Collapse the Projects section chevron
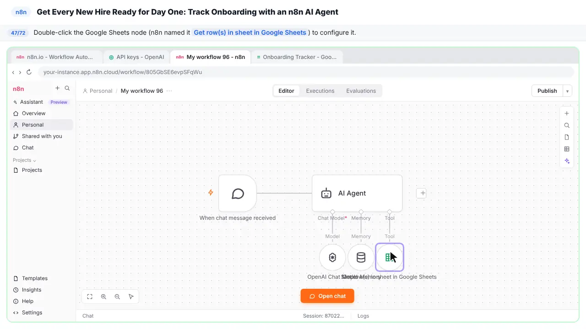This screenshot has width=586, height=329. pos(35,160)
